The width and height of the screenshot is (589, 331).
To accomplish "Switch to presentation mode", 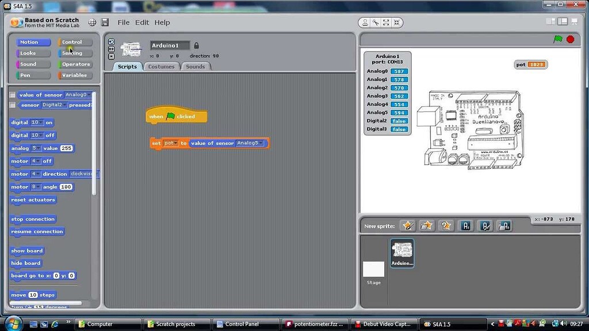I will 573,21.
